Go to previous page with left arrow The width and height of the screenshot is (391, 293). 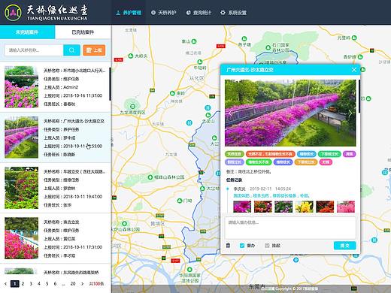point(5,284)
